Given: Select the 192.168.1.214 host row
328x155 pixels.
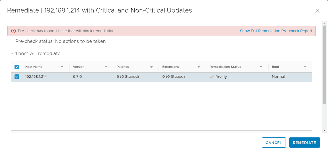Looking at the screenshot, I should (x=142, y=77).
